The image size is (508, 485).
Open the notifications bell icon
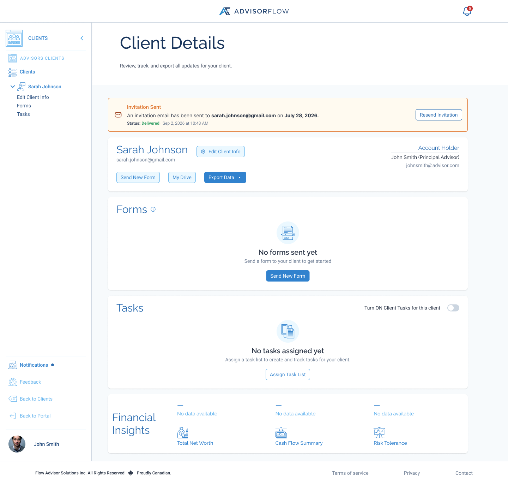click(x=467, y=11)
